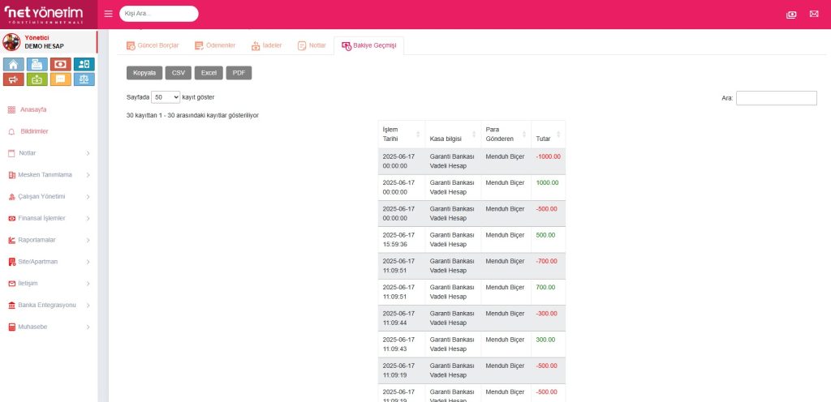Switch to the Ödenenler tab
Screen dimensions: 831x402
pos(215,45)
